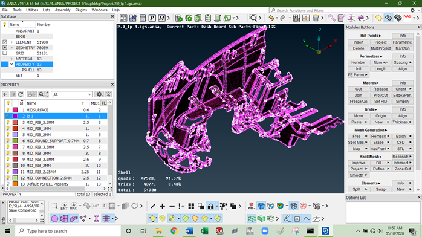
Task: Click the Undo arrow in top toolbar
Action: (x=271, y=18)
